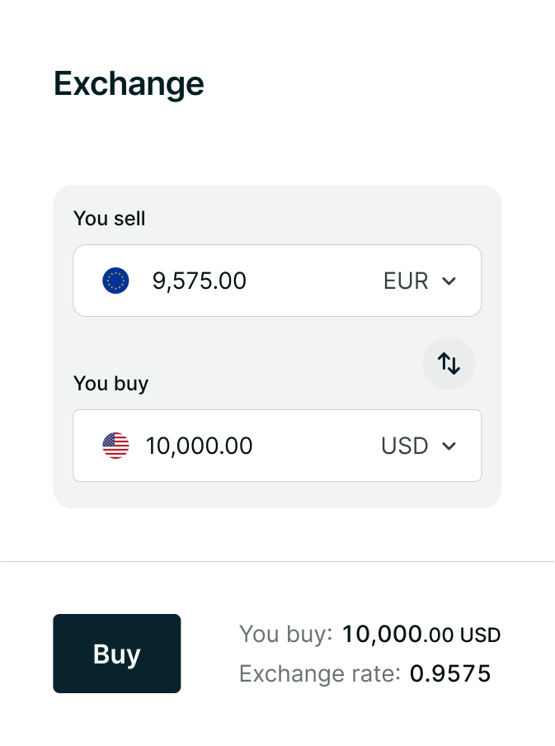Click the "You buy" field label
This screenshot has width=555, height=746.
(x=111, y=384)
